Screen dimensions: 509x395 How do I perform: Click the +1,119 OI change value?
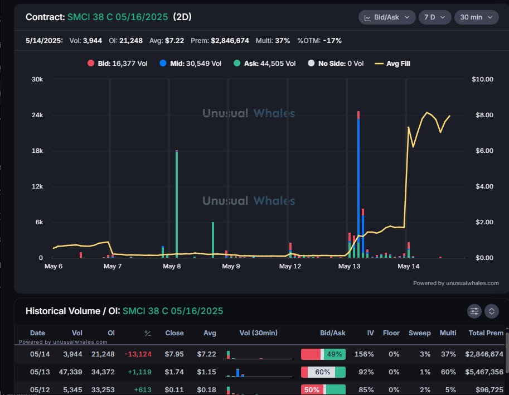click(x=139, y=372)
